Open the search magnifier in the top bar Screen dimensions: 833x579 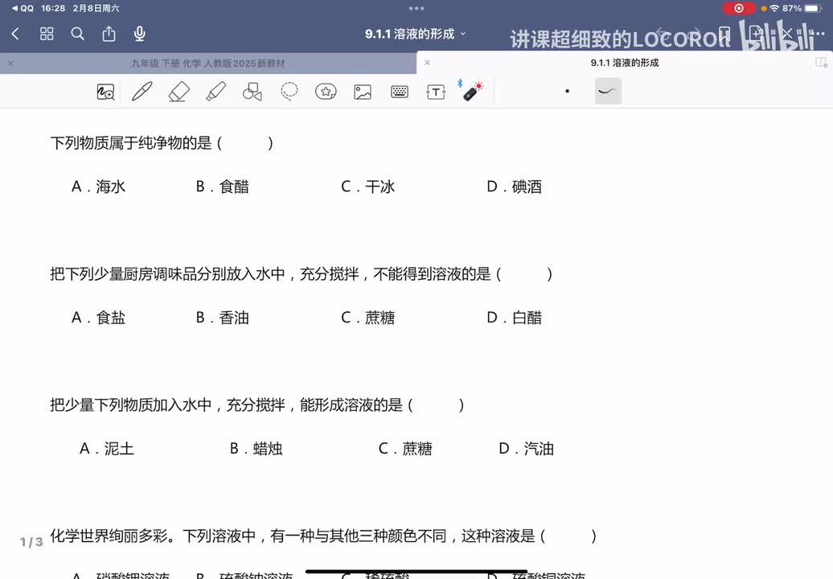77,34
